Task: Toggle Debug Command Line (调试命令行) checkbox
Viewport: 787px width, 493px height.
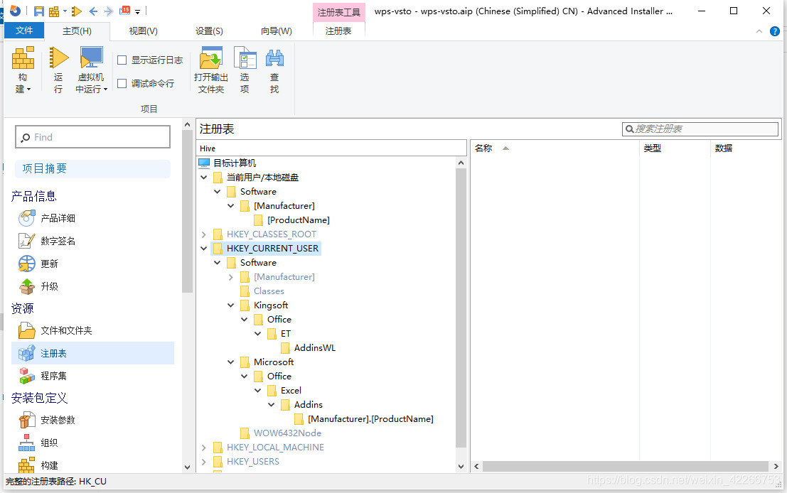Action: (x=122, y=83)
